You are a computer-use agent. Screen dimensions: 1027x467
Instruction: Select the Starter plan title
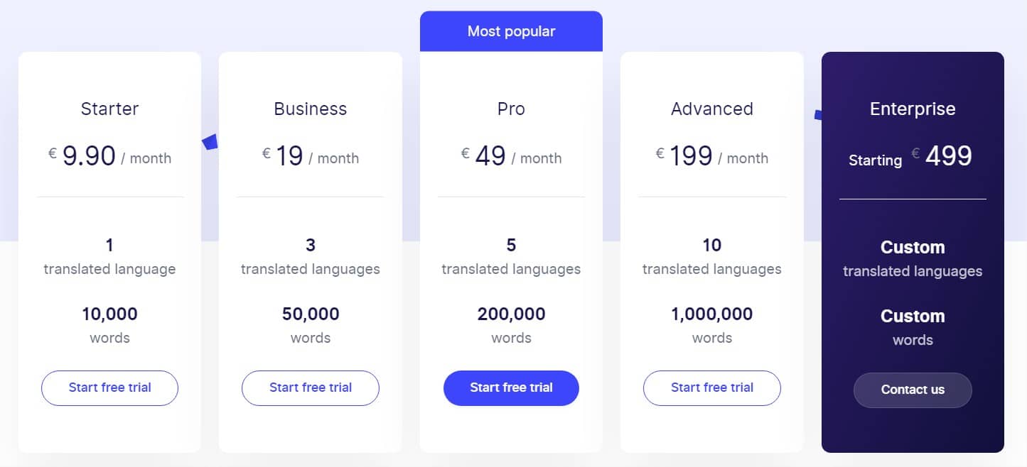[109, 109]
